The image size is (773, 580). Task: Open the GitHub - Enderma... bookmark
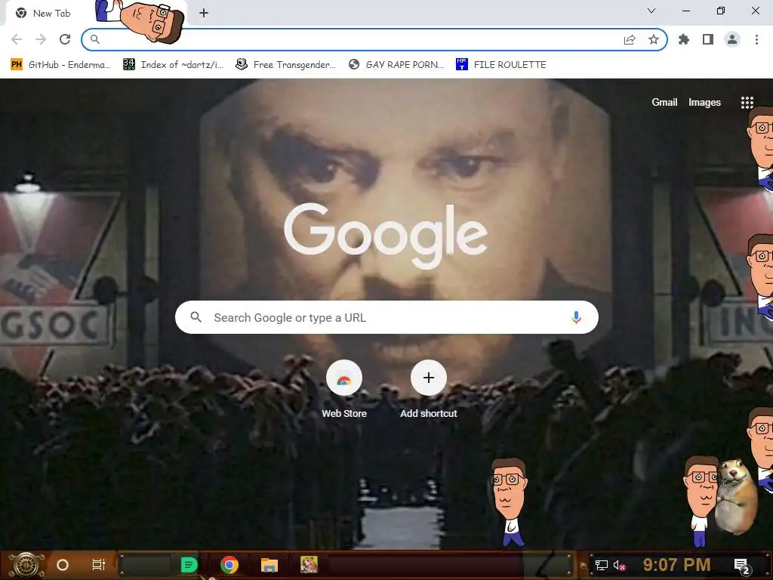60,65
